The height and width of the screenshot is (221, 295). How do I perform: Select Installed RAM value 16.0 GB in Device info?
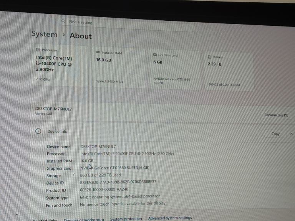(x=87, y=161)
